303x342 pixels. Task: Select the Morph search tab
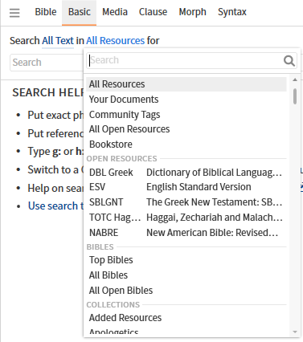[x=192, y=12]
